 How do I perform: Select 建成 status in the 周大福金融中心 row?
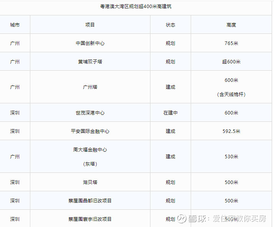coord(170,157)
